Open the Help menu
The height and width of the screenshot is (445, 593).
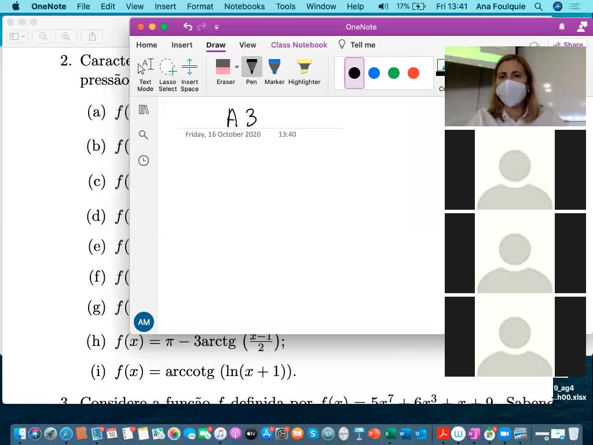356,6
